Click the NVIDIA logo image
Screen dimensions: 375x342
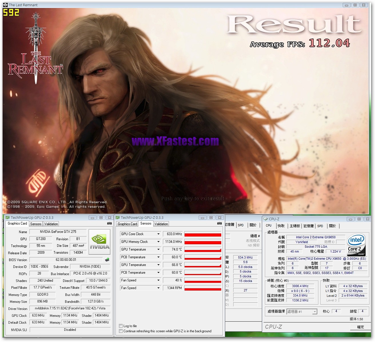pyautogui.click(x=99, y=242)
